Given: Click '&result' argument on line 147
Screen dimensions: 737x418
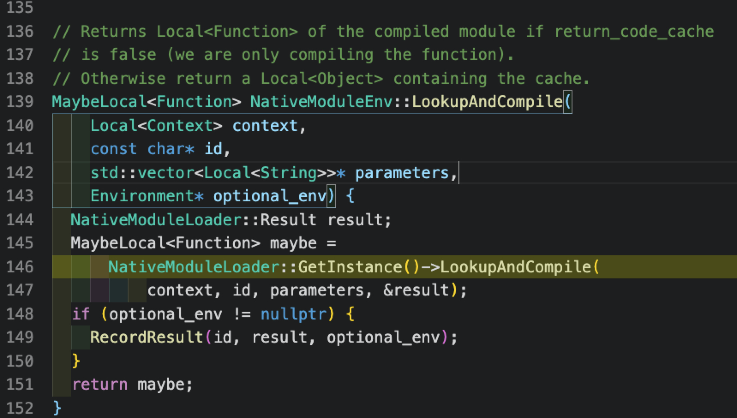Looking at the screenshot, I should click(x=416, y=290).
